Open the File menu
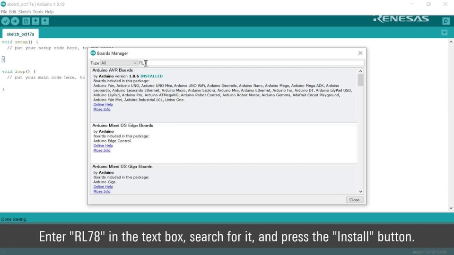Screen dimensions: 454x255 tap(4, 12)
